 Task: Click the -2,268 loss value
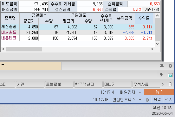click(129, 32)
